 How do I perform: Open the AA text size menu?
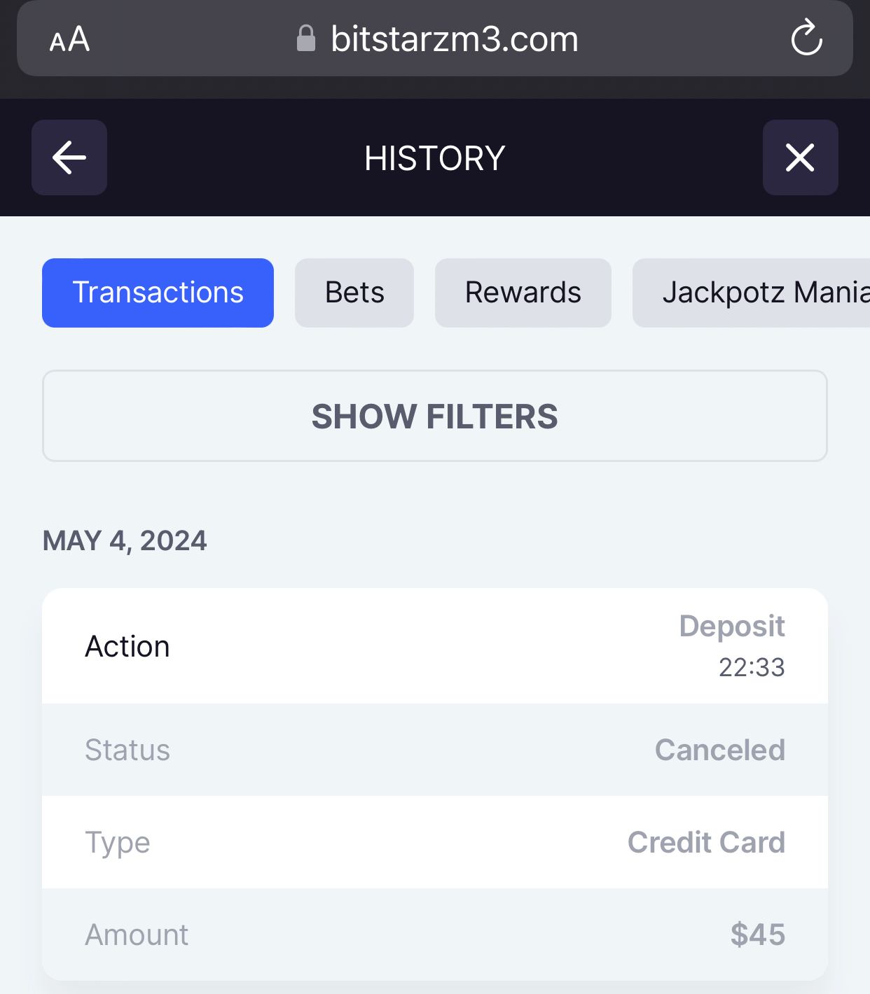click(69, 39)
